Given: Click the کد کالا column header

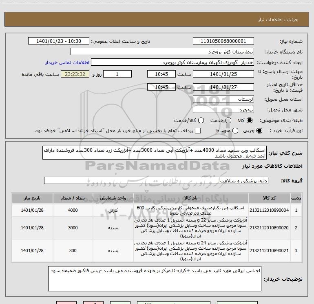Looking at the screenshot, I should click(269, 198).
